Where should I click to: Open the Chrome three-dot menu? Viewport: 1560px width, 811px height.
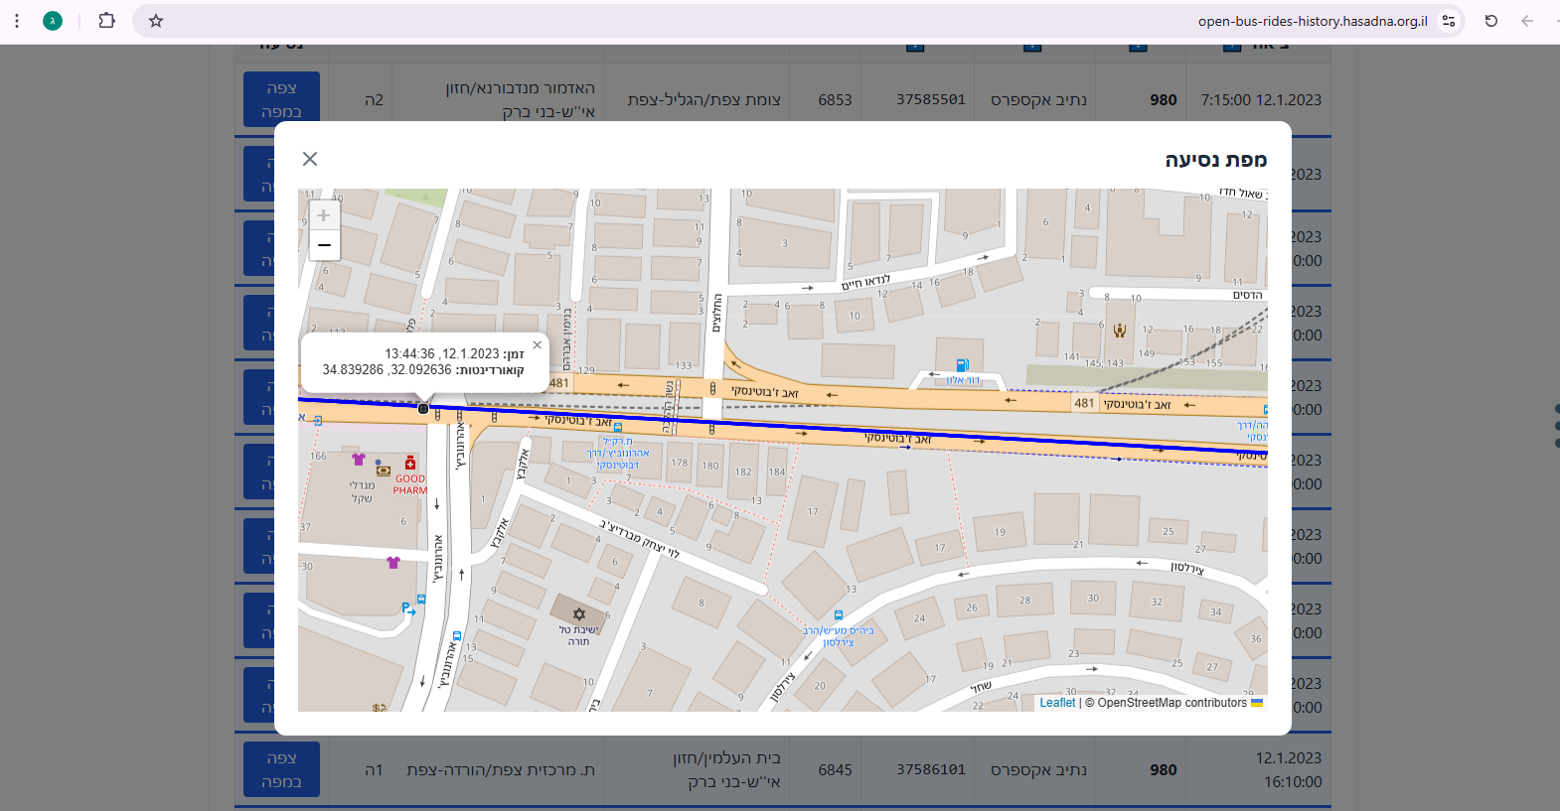click(17, 21)
